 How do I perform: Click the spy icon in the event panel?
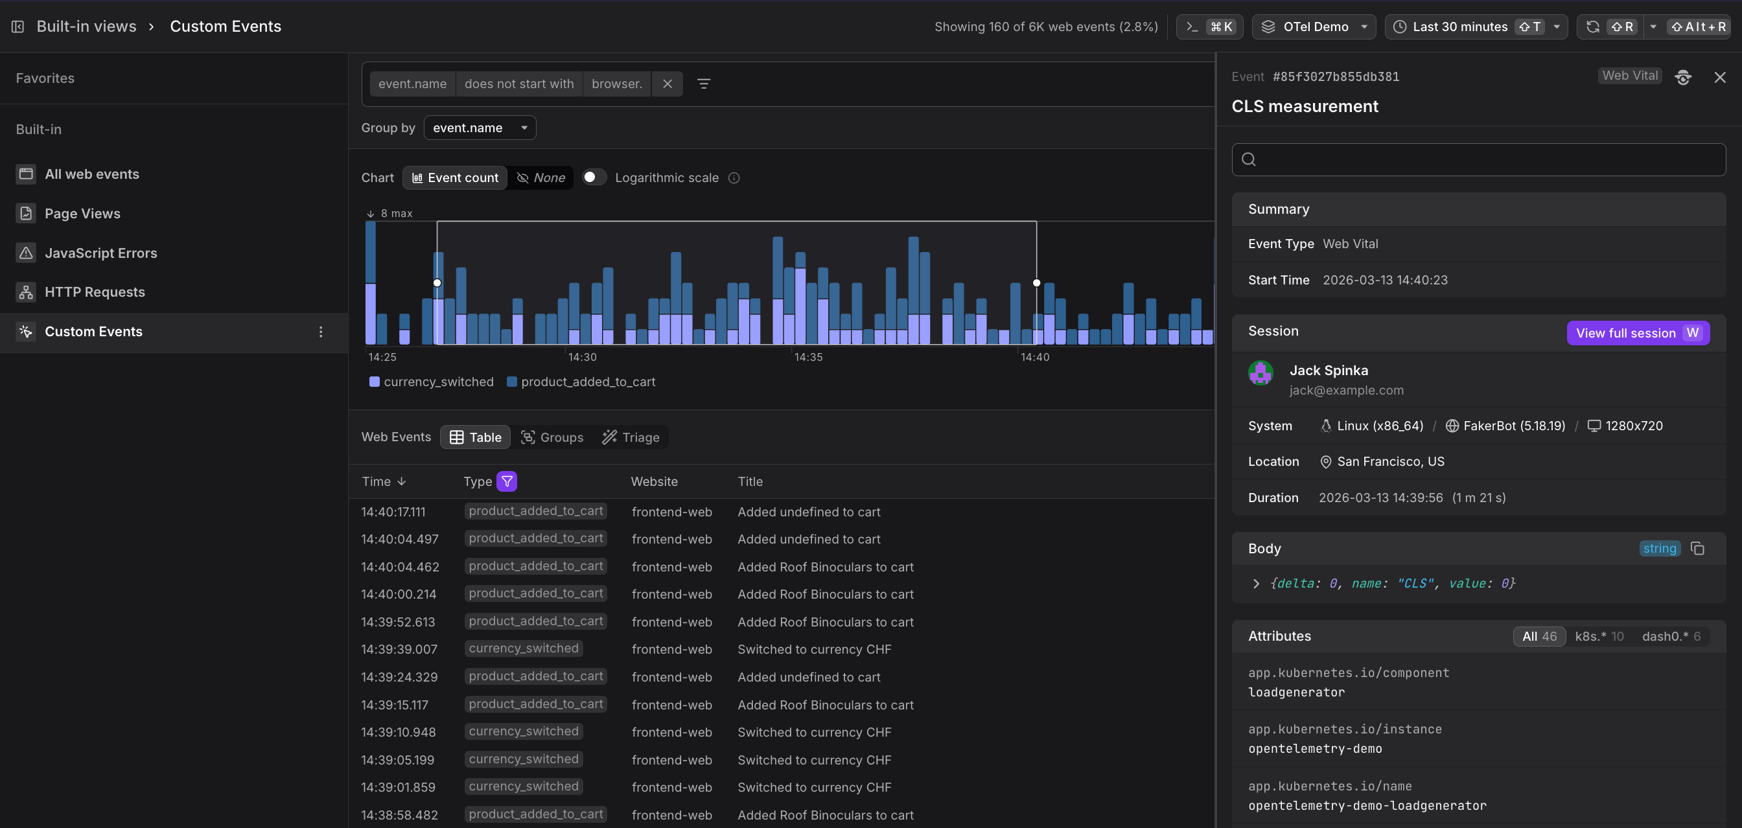pyautogui.click(x=1683, y=76)
